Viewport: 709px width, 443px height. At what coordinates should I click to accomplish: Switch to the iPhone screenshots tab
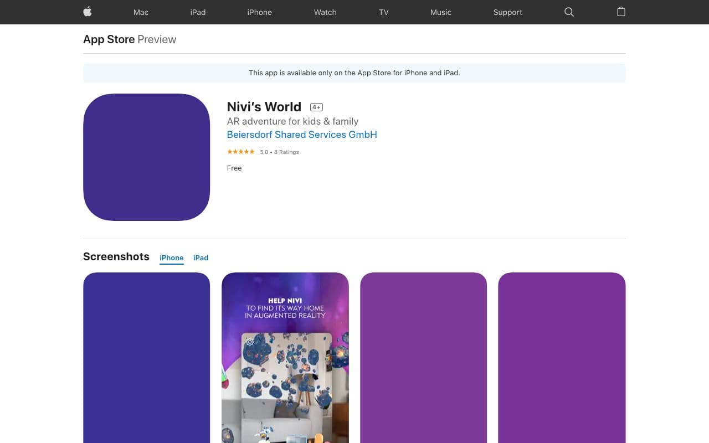[172, 258]
